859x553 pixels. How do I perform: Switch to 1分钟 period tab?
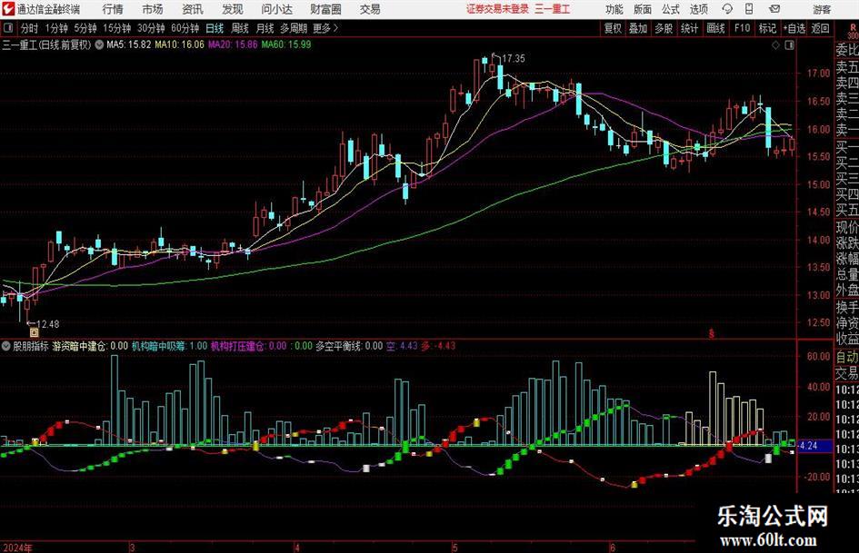[x=55, y=28]
